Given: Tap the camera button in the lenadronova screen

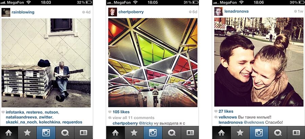Looking at the screenshot, I should 259,133.
